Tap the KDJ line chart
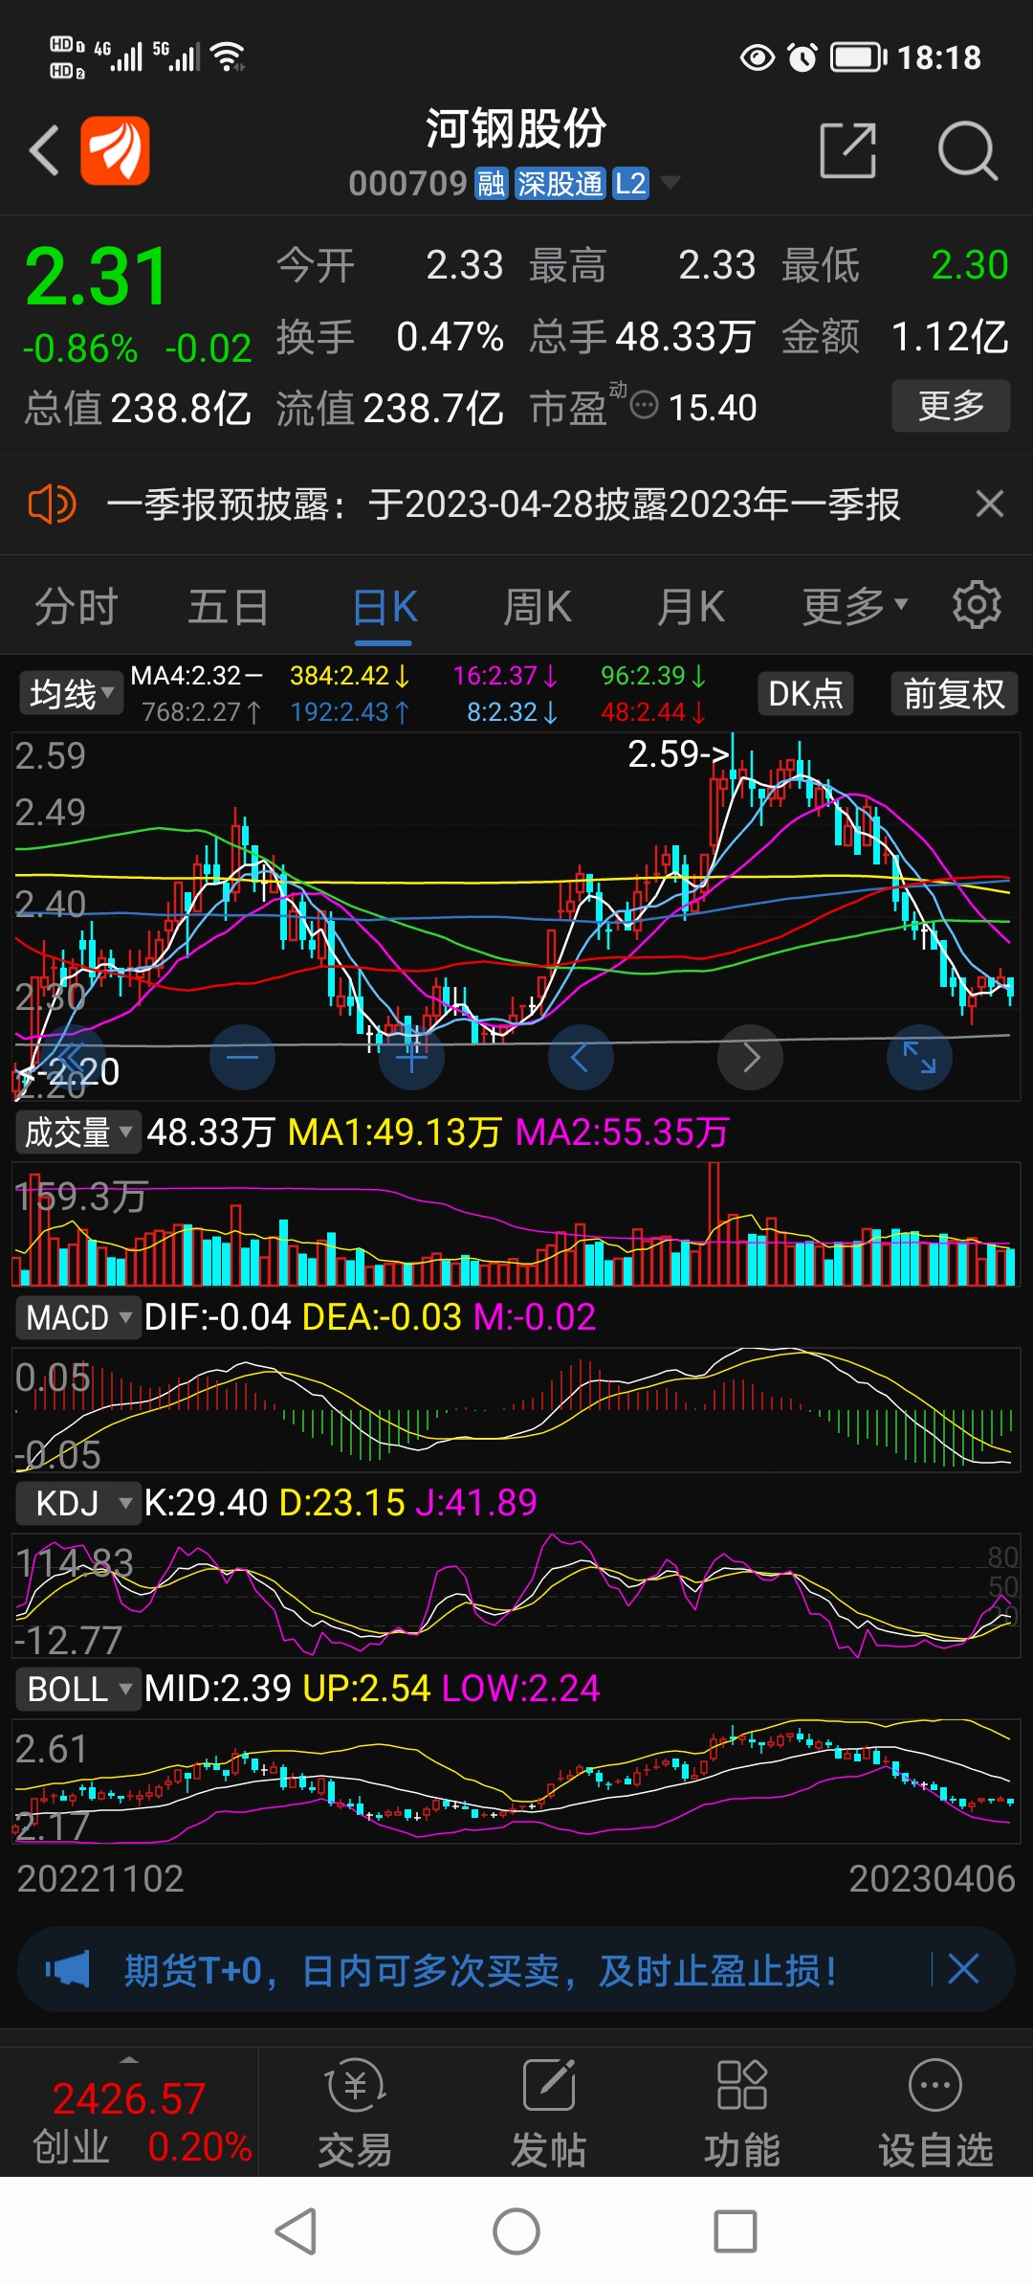 (516, 1595)
